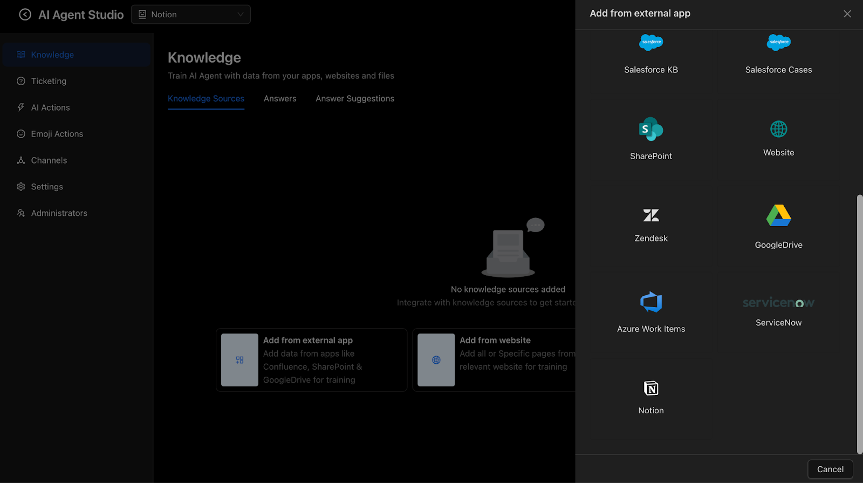This screenshot has height=483, width=863.
Task: Click the Channels sidebar icon
Action: click(x=21, y=160)
